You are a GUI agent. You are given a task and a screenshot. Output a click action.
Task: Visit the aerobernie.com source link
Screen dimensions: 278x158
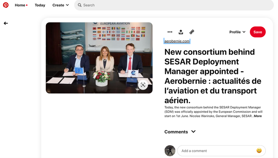click(x=177, y=41)
